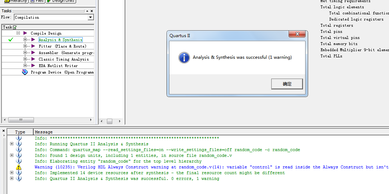The image size is (389, 194).
Task: Expand the Assembler task node
Action: (x=25, y=53)
